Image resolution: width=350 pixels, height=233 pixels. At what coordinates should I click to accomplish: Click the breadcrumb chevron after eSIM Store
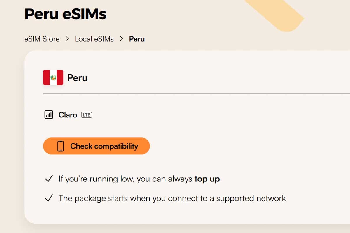click(67, 39)
